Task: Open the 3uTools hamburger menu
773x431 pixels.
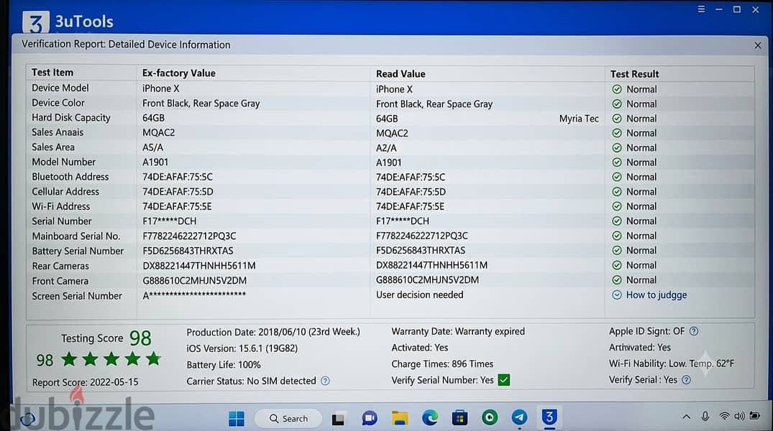Action: pos(701,9)
